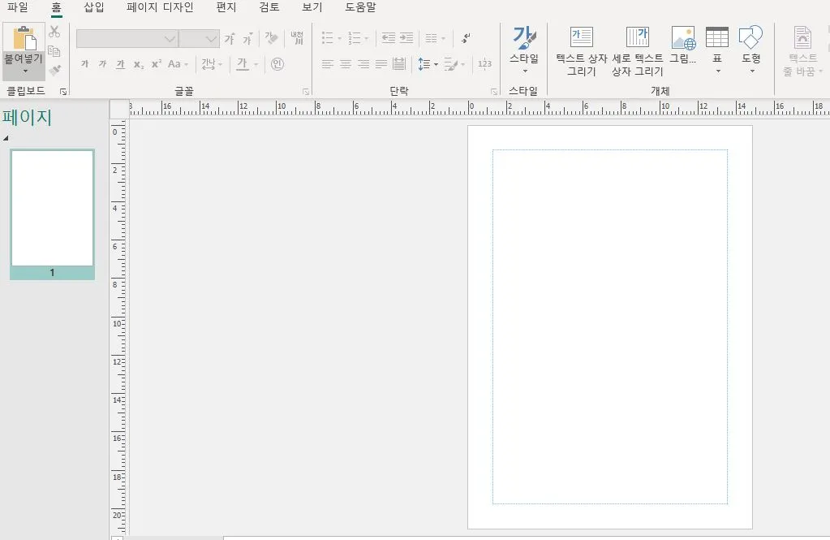Collapse the page navigation section triangle
Image resolution: width=830 pixels, height=540 pixels.
(x=6, y=138)
